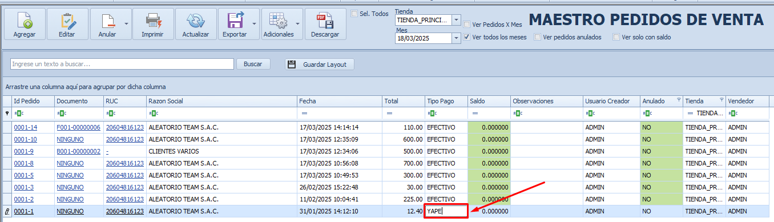Open document link B001-00000002
774x222 pixels.
79,151
